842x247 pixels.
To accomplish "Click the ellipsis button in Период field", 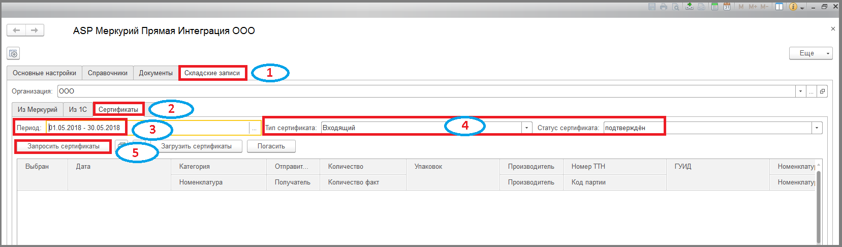I will (x=254, y=128).
